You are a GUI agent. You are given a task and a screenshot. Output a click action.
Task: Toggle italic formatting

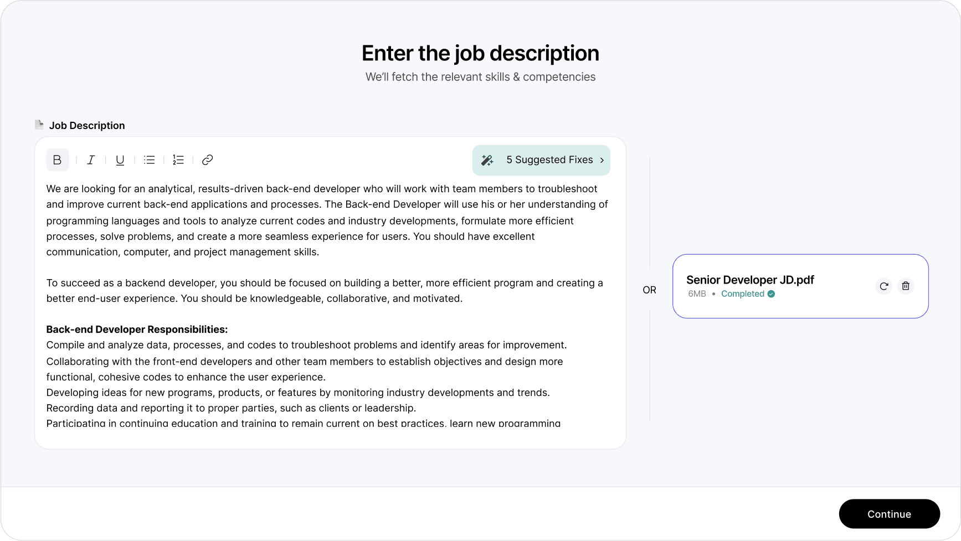[91, 160]
